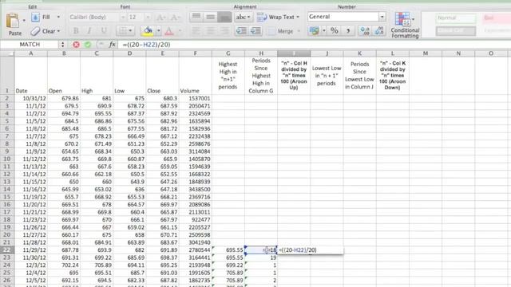The width and height of the screenshot is (511, 287).
Task: Confirm formula with green checkmark
Action: coord(88,45)
